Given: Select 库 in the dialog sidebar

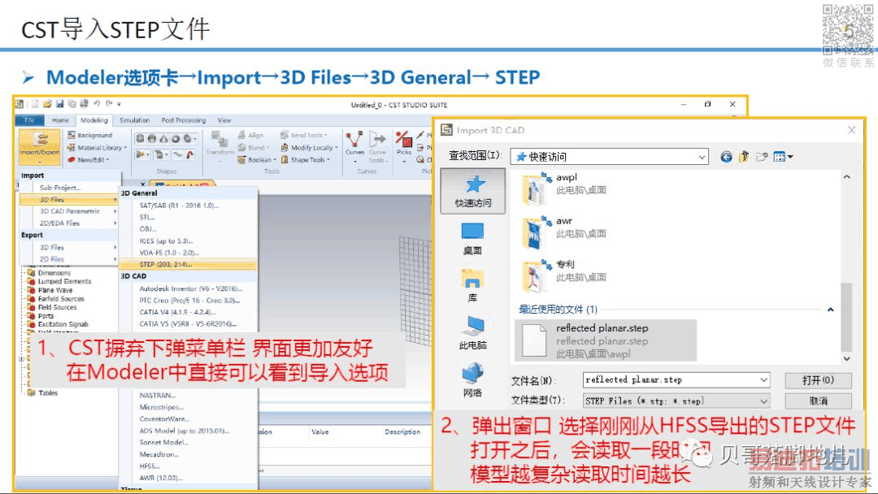Looking at the screenshot, I should tap(472, 286).
